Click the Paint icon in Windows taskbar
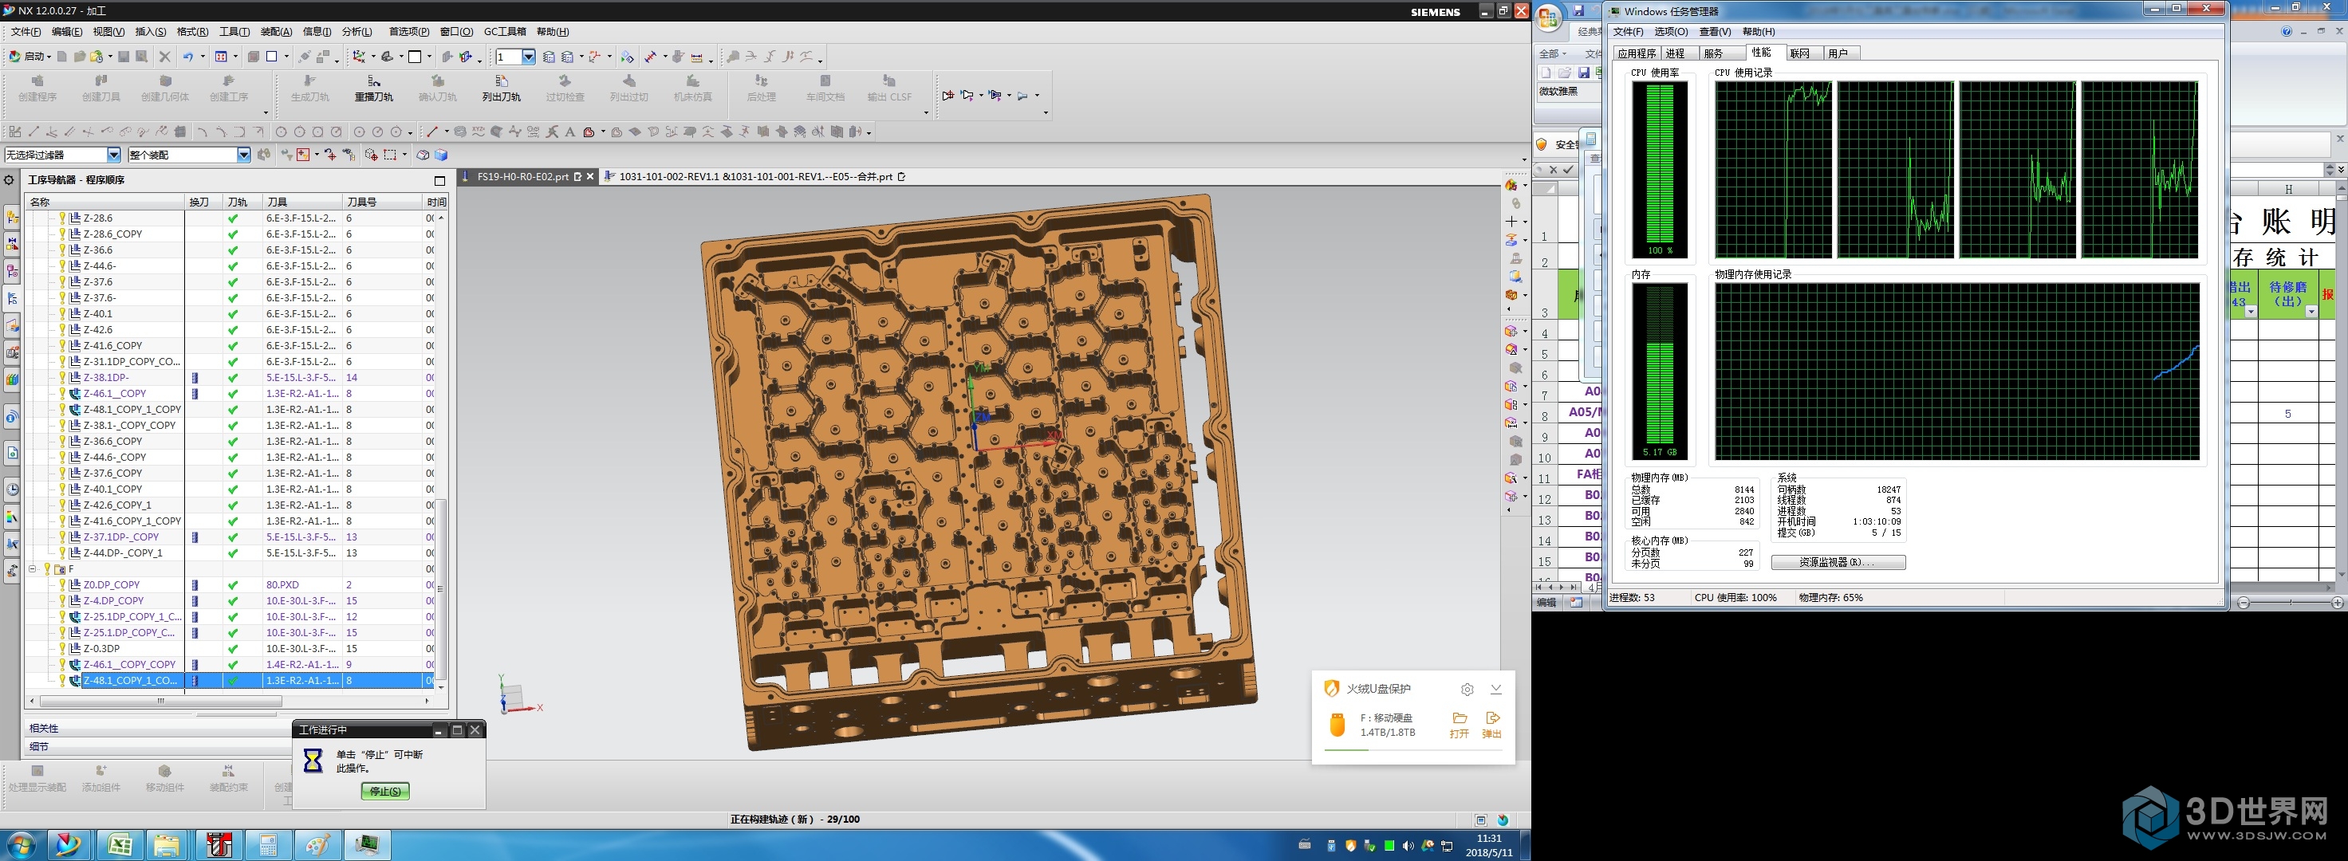The image size is (2348, 861). 317,844
